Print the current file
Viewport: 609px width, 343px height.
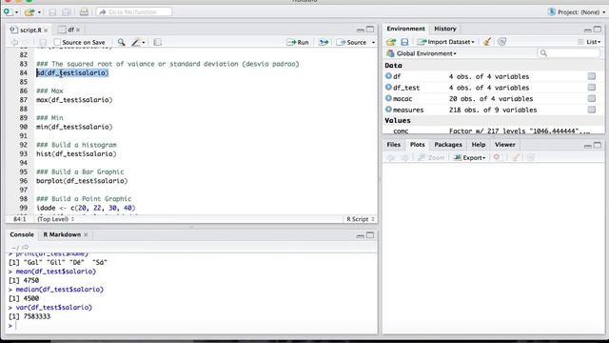[x=84, y=12]
